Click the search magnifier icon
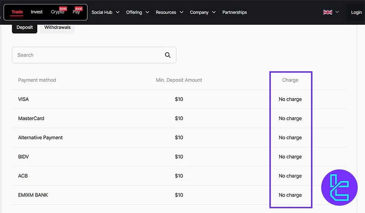Viewport: 365px width, 213px height. coord(168,55)
